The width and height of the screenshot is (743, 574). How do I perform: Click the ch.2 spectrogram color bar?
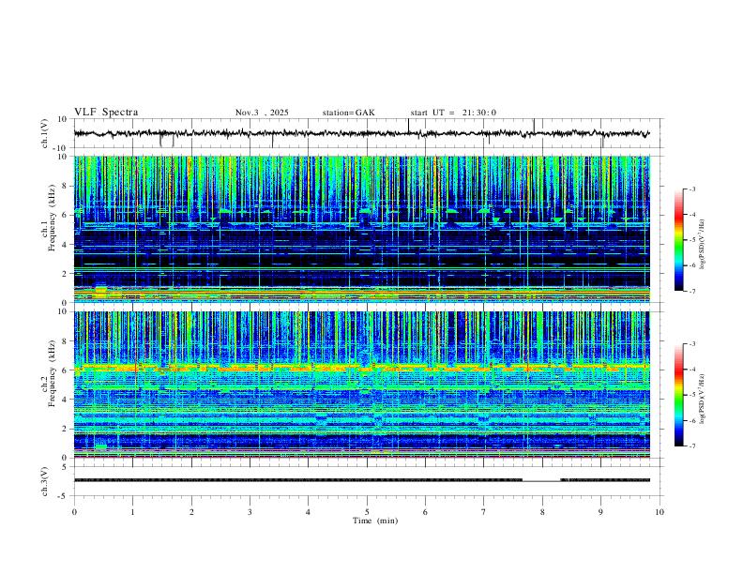pyautogui.click(x=678, y=395)
